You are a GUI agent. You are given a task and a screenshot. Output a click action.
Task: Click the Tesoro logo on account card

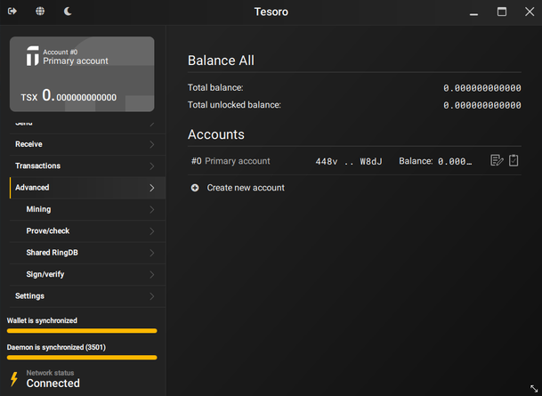(32, 56)
